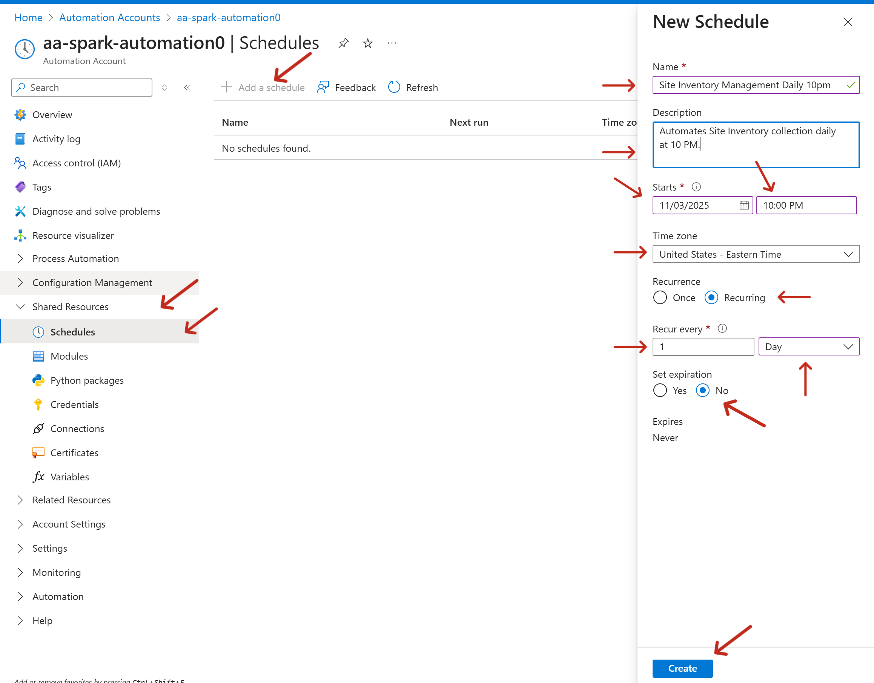Set expiration to Yes
The image size is (874, 683).
660,391
